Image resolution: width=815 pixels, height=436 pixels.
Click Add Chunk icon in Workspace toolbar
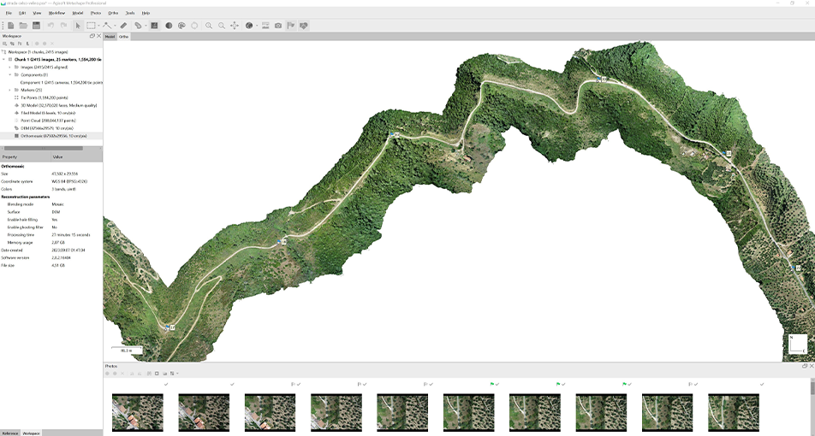point(4,44)
